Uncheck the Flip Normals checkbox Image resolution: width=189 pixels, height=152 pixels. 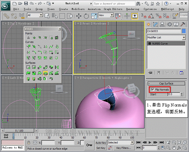pos(152,89)
